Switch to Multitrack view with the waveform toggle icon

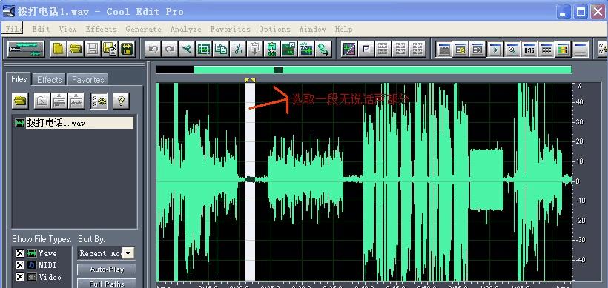pyautogui.click(x=26, y=49)
